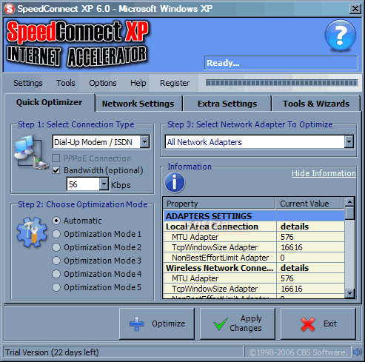Close the SpeedConnect XP window
This screenshot has width=365, height=362.
[x=355, y=9]
